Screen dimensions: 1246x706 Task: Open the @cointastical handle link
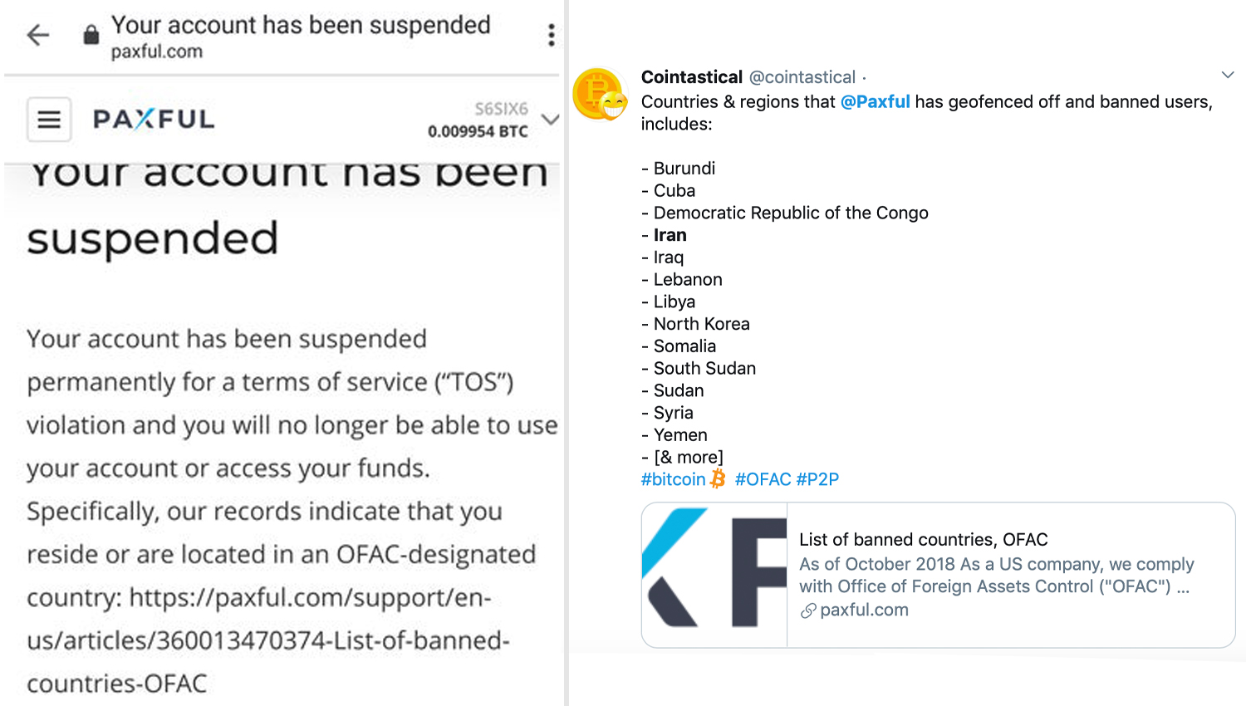pyautogui.click(x=802, y=77)
